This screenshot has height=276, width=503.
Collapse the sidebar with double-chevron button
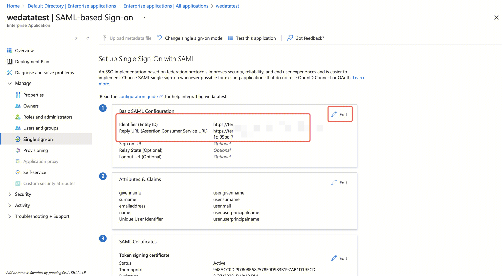(88, 38)
